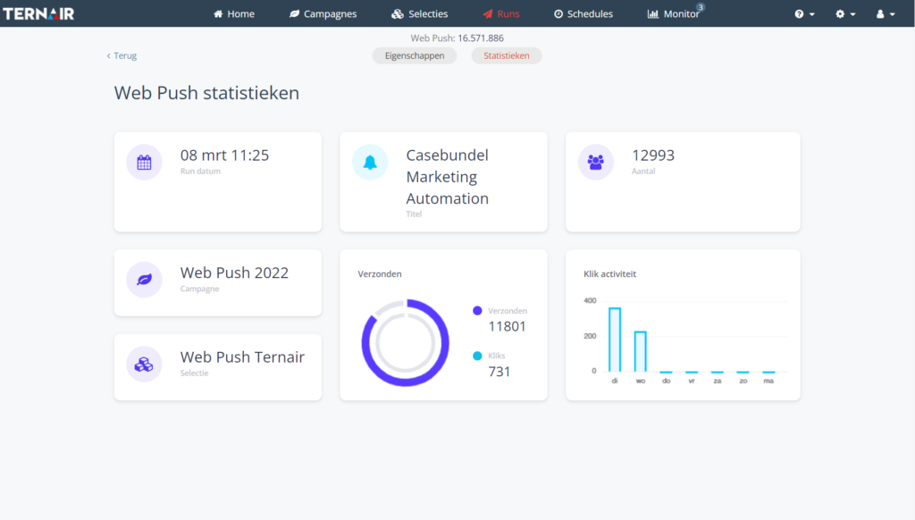The image size is (915, 520).
Task: Click the 08 mrt 11:25 run date
Action: pyautogui.click(x=224, y=155)
